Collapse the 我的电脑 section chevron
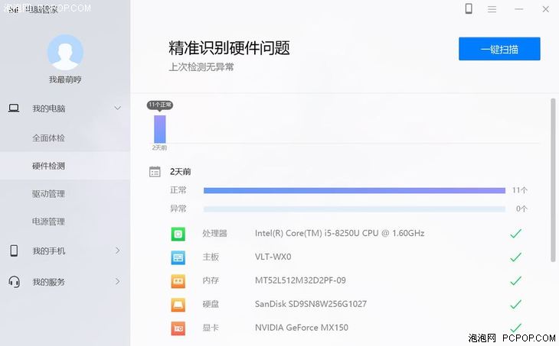The width and height of the screenshot is (559, 346). tap(117, 108)
